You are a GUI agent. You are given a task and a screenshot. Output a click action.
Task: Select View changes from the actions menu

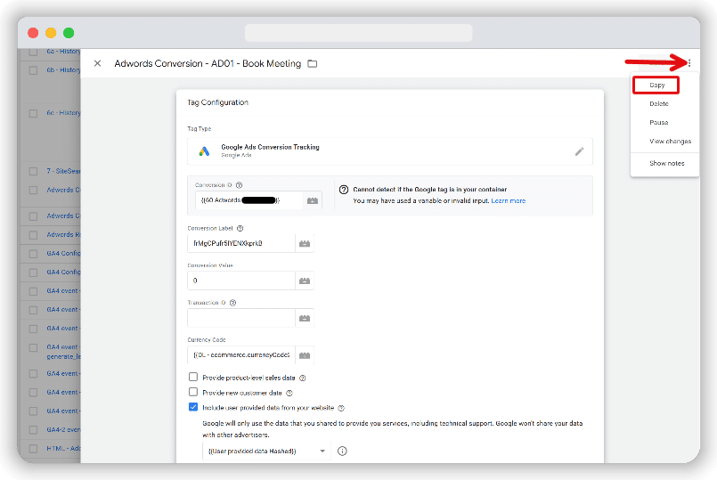point(671,142)
